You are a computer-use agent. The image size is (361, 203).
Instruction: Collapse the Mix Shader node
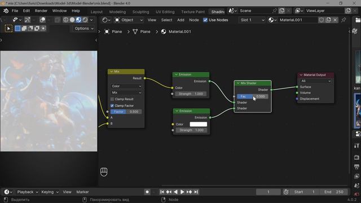pyautogui.click(x=238, y=83)
